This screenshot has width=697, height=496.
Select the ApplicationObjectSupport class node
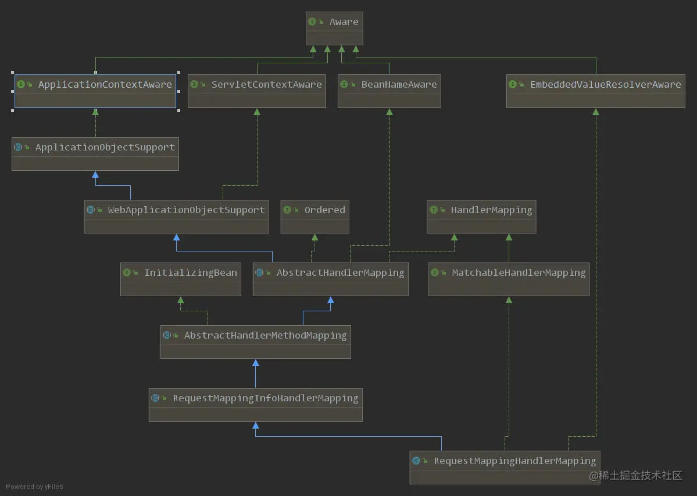pyautogui.click(x=95, y=154)
